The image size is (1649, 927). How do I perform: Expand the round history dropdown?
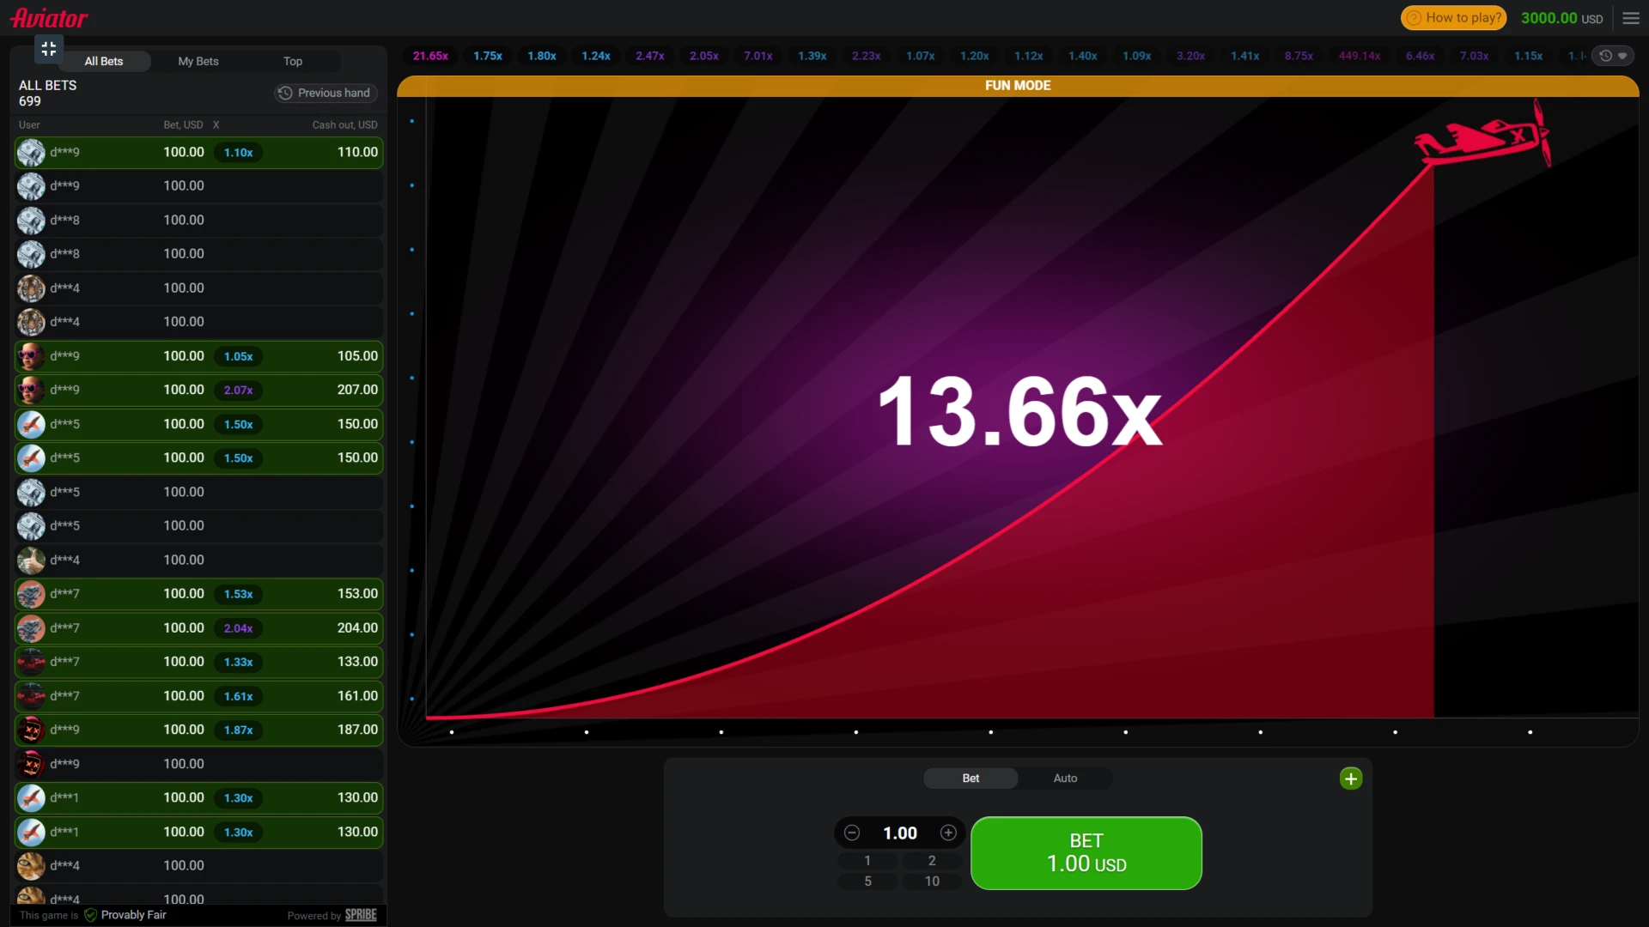(x=1613, y=56)
